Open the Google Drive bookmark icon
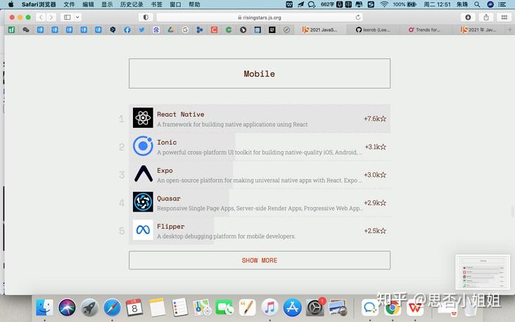 [170, 30]
